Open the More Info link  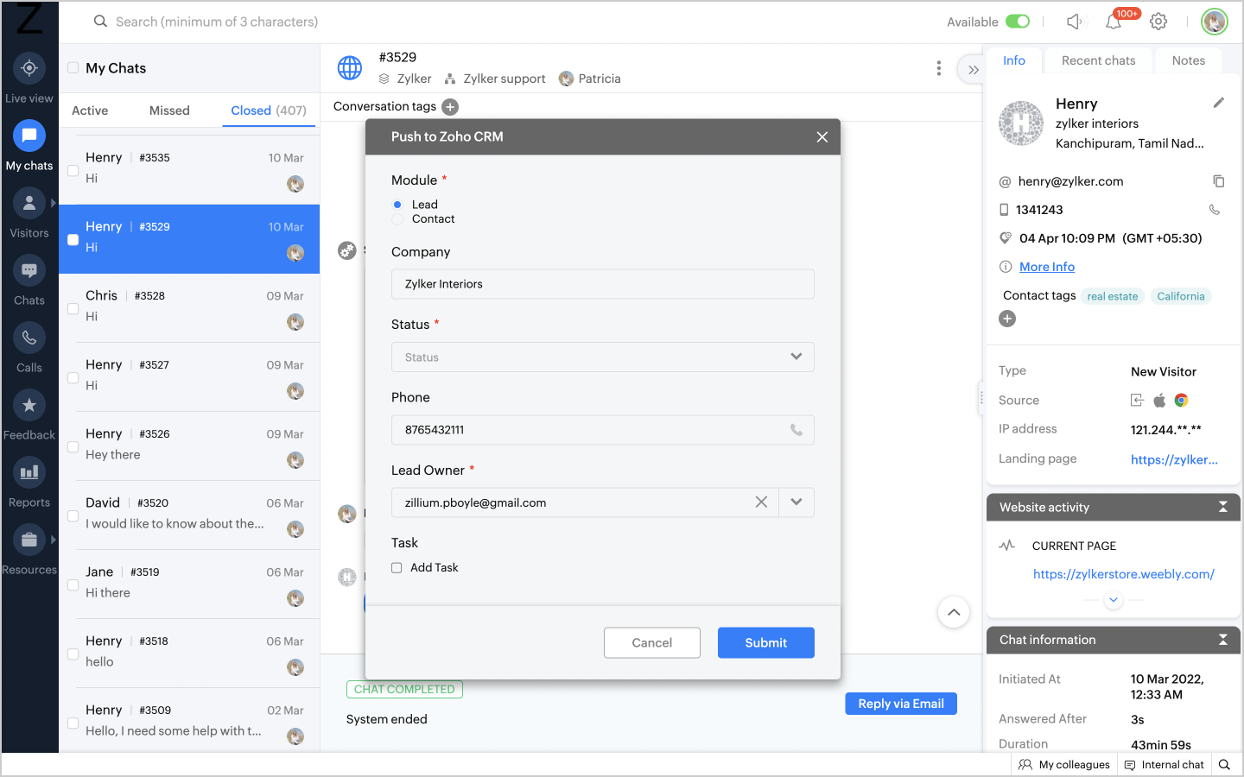(x=1047, y=267)
